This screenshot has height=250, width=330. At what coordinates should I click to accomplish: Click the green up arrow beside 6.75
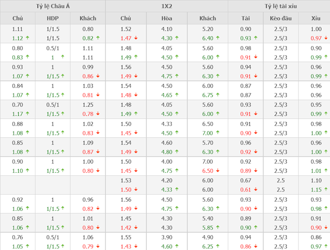[x=219, y=95]
